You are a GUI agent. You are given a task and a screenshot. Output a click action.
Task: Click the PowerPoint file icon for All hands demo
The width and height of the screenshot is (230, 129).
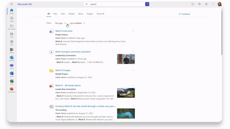(x=51, y=86)
